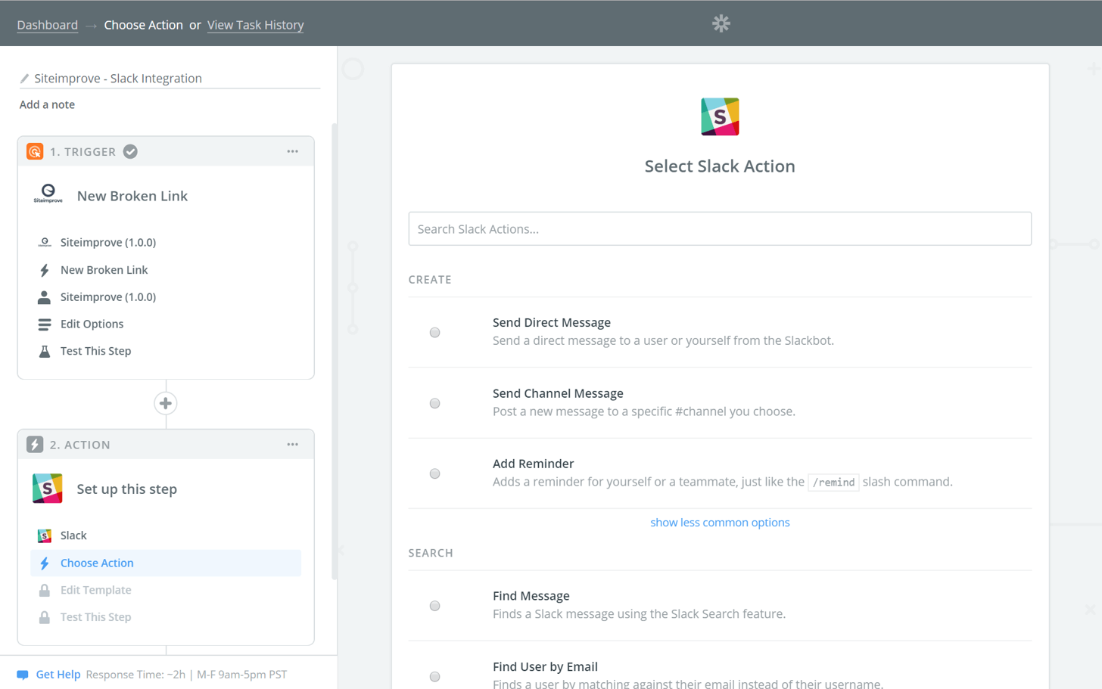Open View Task History link
This screenshot has height=689, width=1102.
pyautogui.click(x=255, y=25)
